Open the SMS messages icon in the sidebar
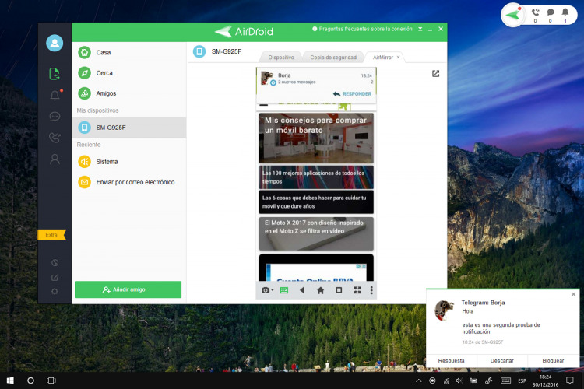This screenshot has height=389, width=584. coord(55,117)
